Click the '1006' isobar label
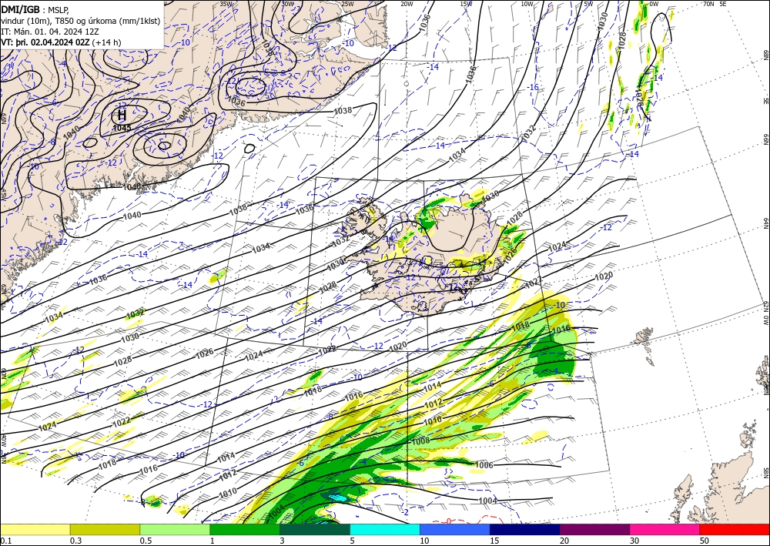The width and height of the screenshot is (770, 546). click(x=484, y=465)
